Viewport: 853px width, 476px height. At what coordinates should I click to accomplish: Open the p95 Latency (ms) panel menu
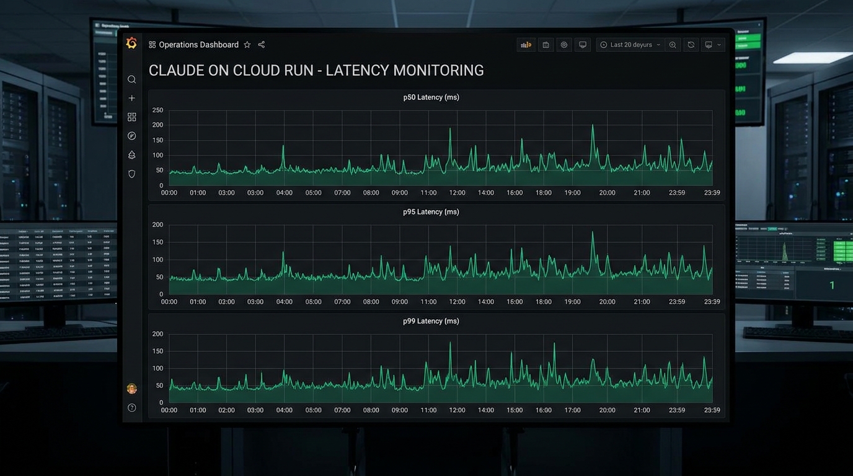(x=431, y=212)
